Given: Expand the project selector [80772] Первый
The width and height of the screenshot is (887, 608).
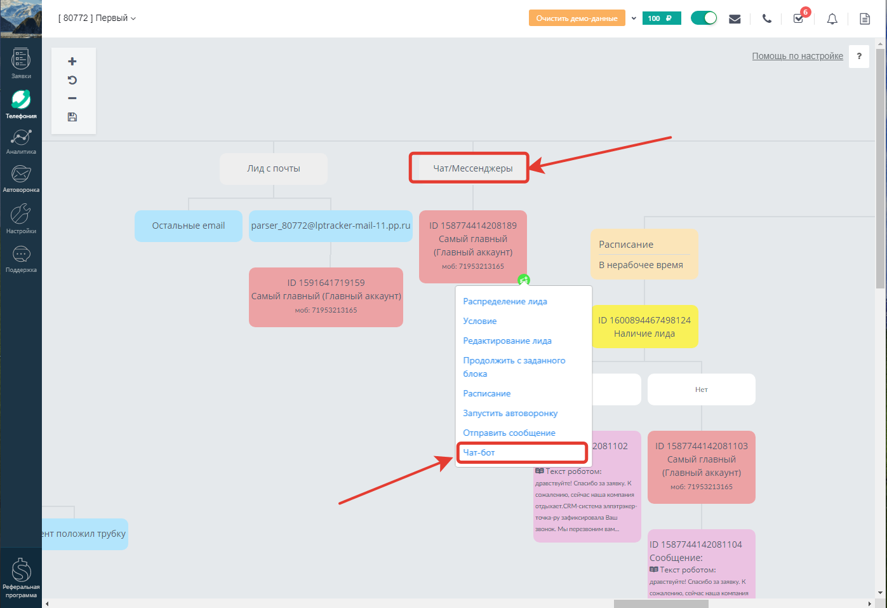Looking at the screenshot, I should point(97,18).
